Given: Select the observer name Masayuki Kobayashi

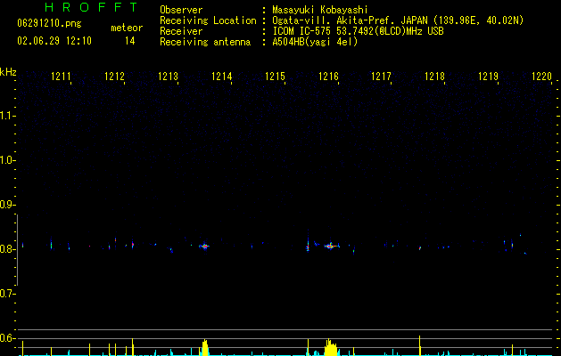Looking at the screenshot, I should tap(320, 10).
